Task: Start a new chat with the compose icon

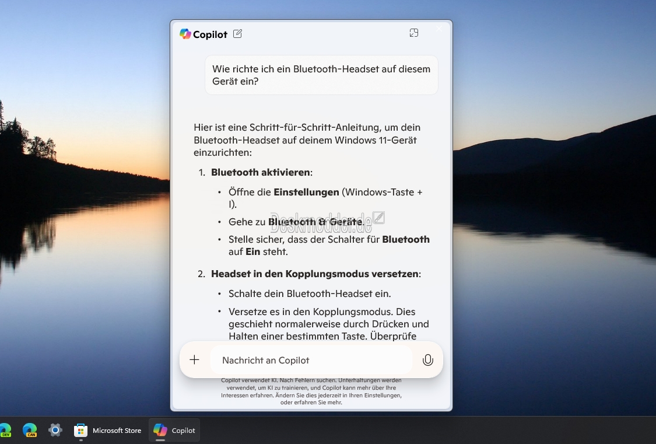Action: (237, 34)
